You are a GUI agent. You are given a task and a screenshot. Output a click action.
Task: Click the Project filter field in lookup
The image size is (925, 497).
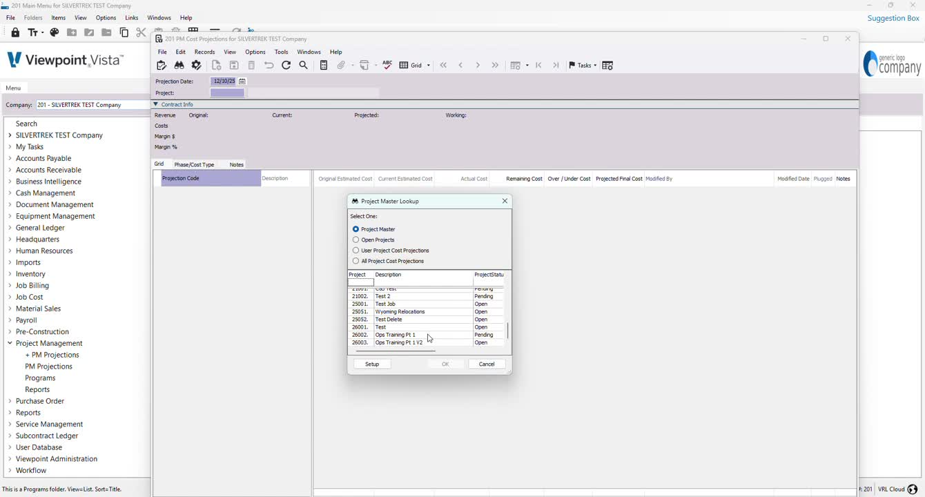(x=360, y=282)
